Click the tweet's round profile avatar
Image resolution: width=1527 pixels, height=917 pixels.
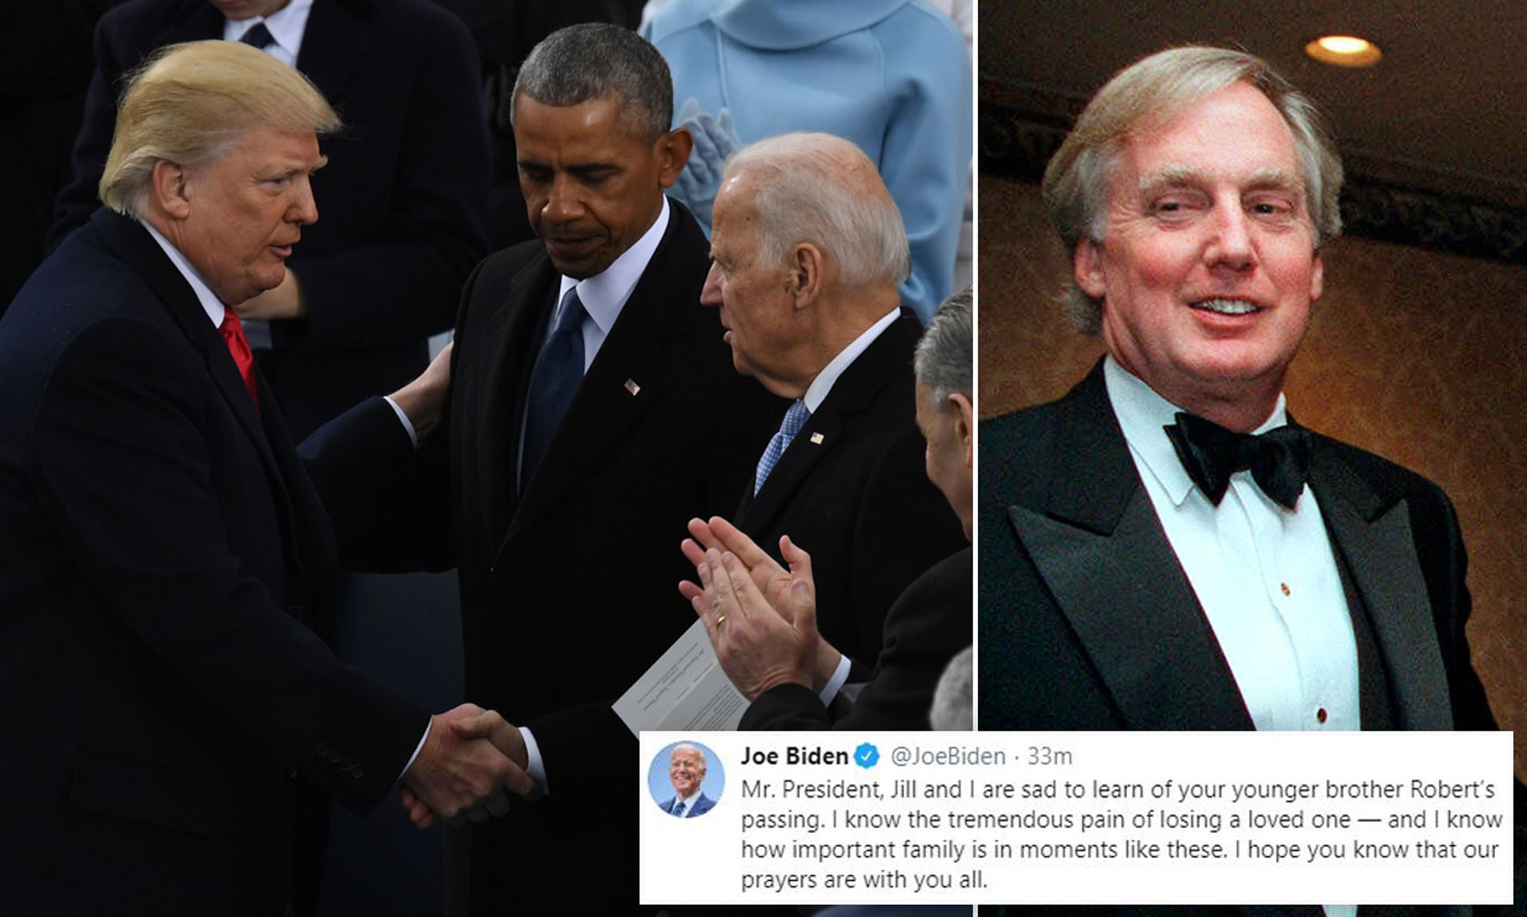pos(686,779)
